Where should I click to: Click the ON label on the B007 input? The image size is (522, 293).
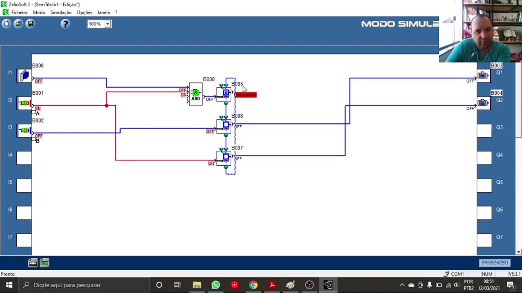click(x=211, y=163)
